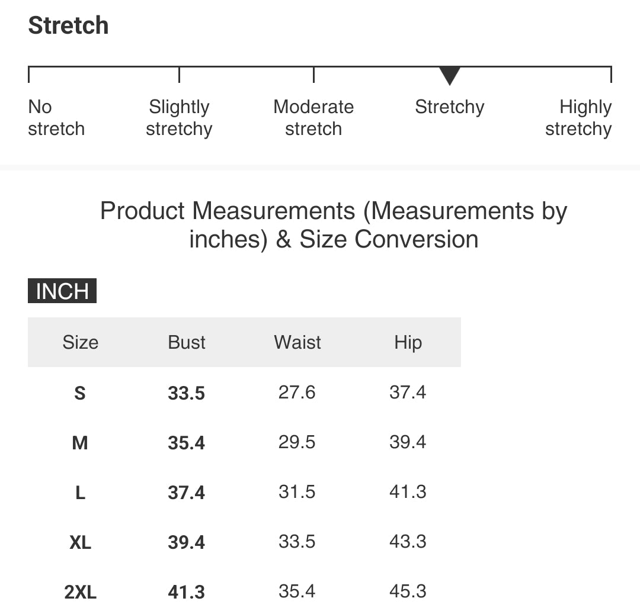Select the 2XL size row label
The height and width of the screenshot is (611, 640).
pyautogui.click(x=81, y=592)
